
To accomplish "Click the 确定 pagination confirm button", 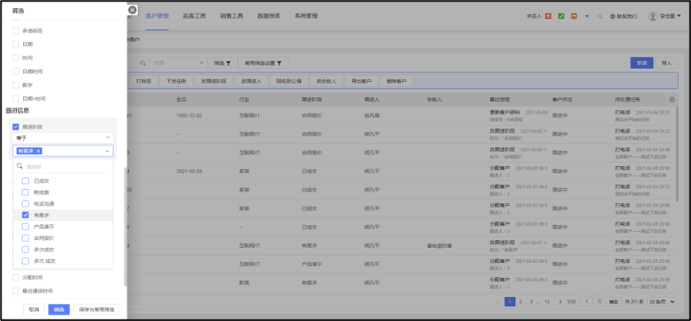I will click(614, 302).
